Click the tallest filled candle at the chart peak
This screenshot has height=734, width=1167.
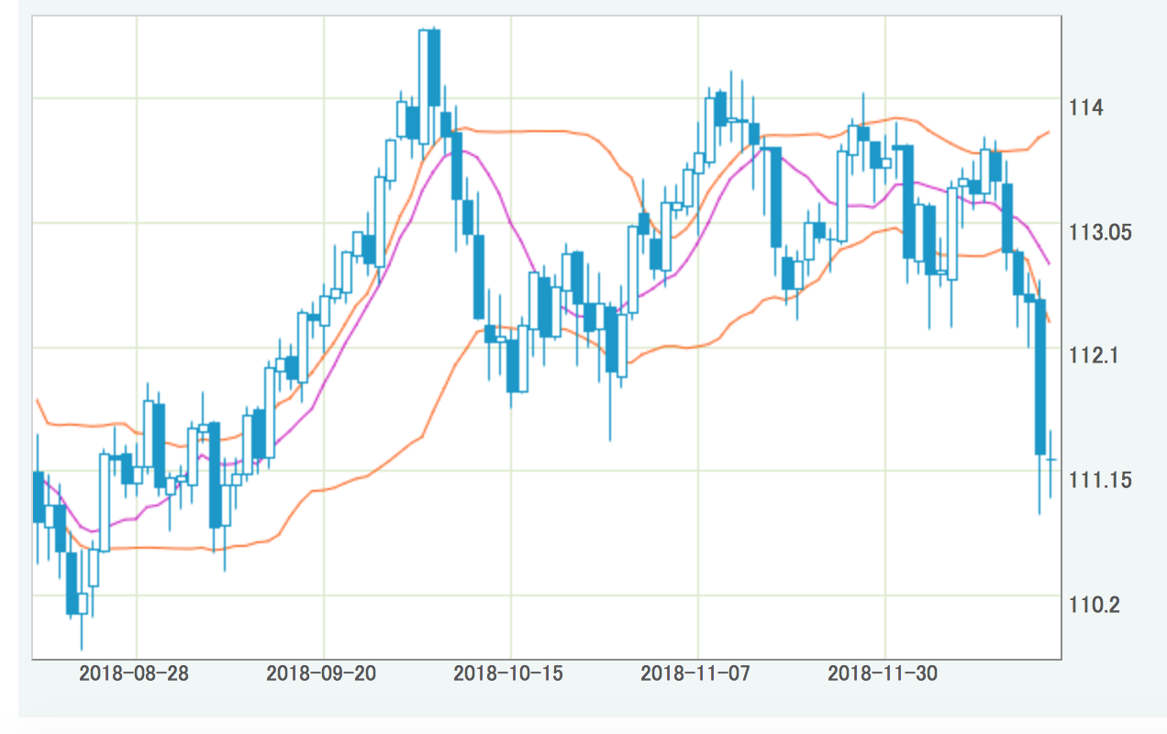pyautogui.click(x=434, y=69)
